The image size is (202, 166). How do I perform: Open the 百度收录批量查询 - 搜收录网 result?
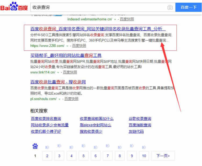click(x=58, y=82)
